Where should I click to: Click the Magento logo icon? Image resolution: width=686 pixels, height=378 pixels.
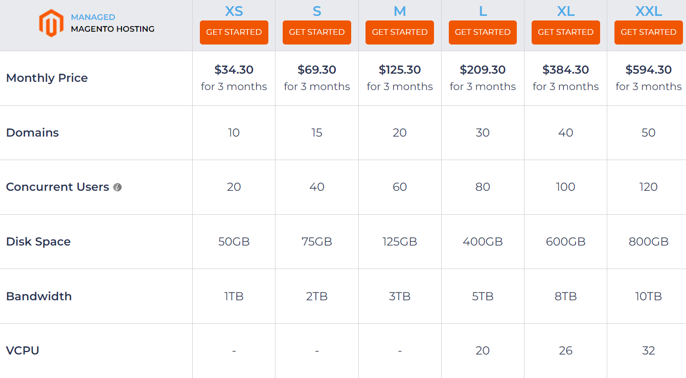(x=51, y=23)
